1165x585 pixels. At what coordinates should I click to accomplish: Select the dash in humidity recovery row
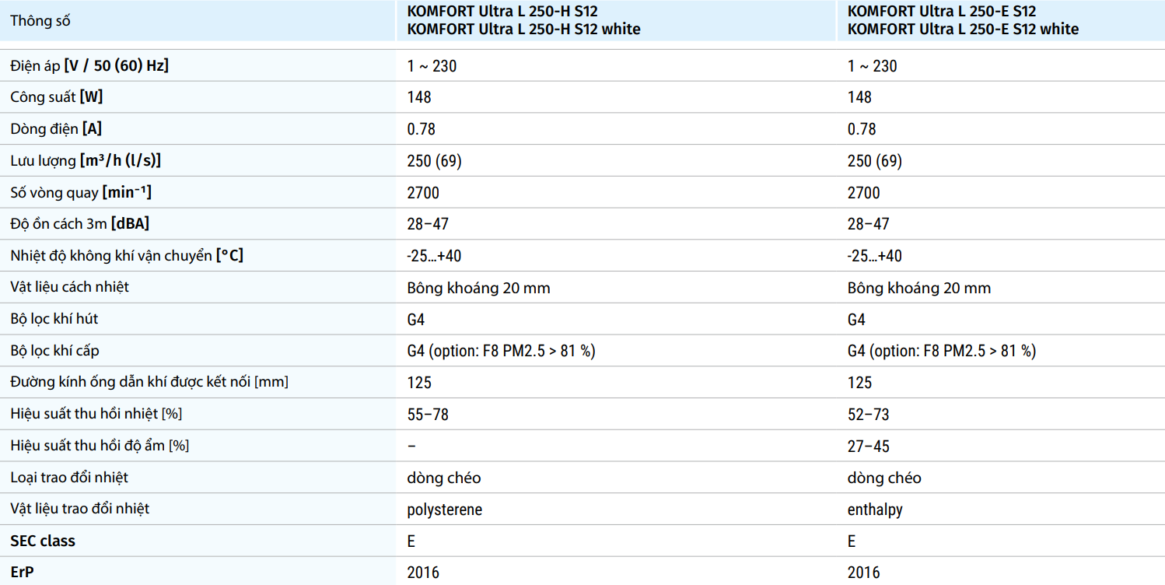coord(411,446)
